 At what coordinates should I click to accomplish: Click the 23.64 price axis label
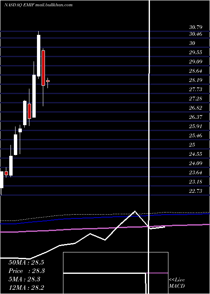click(x=196, y=173)
